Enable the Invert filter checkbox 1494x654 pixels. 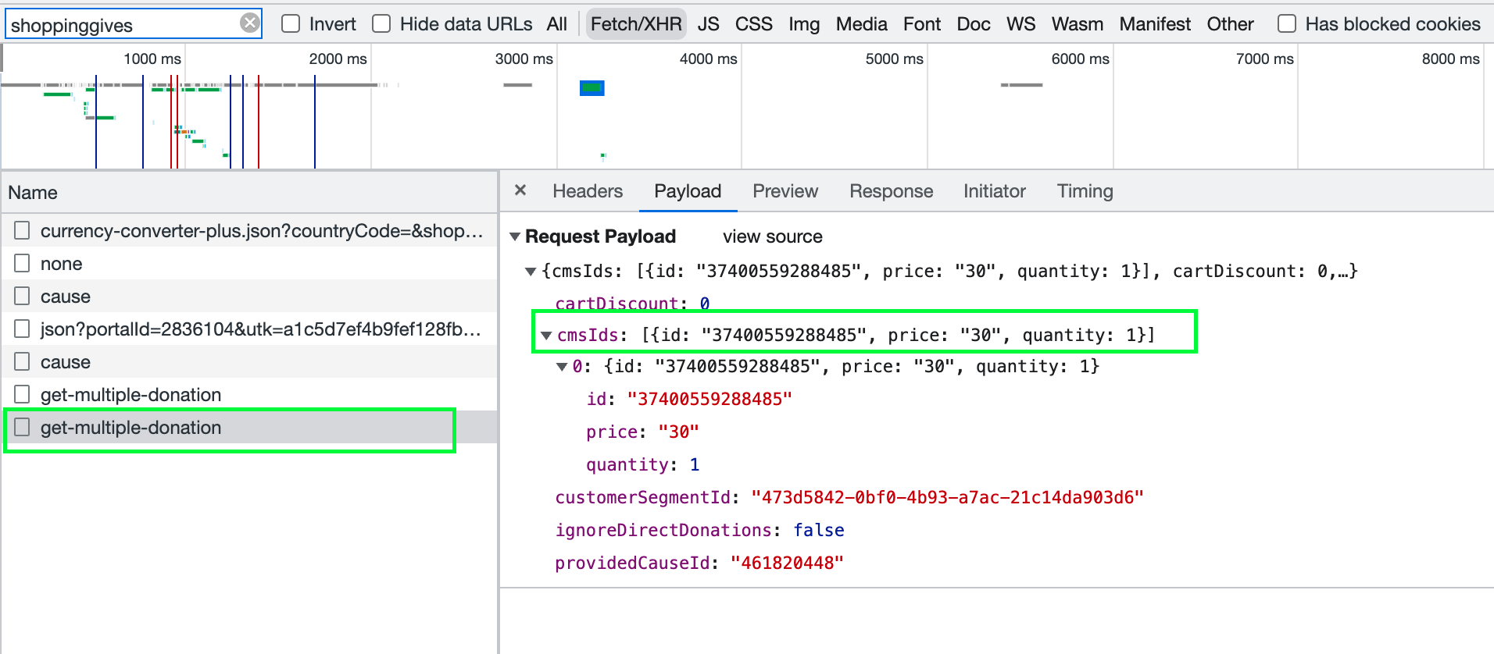click(291, 23)
